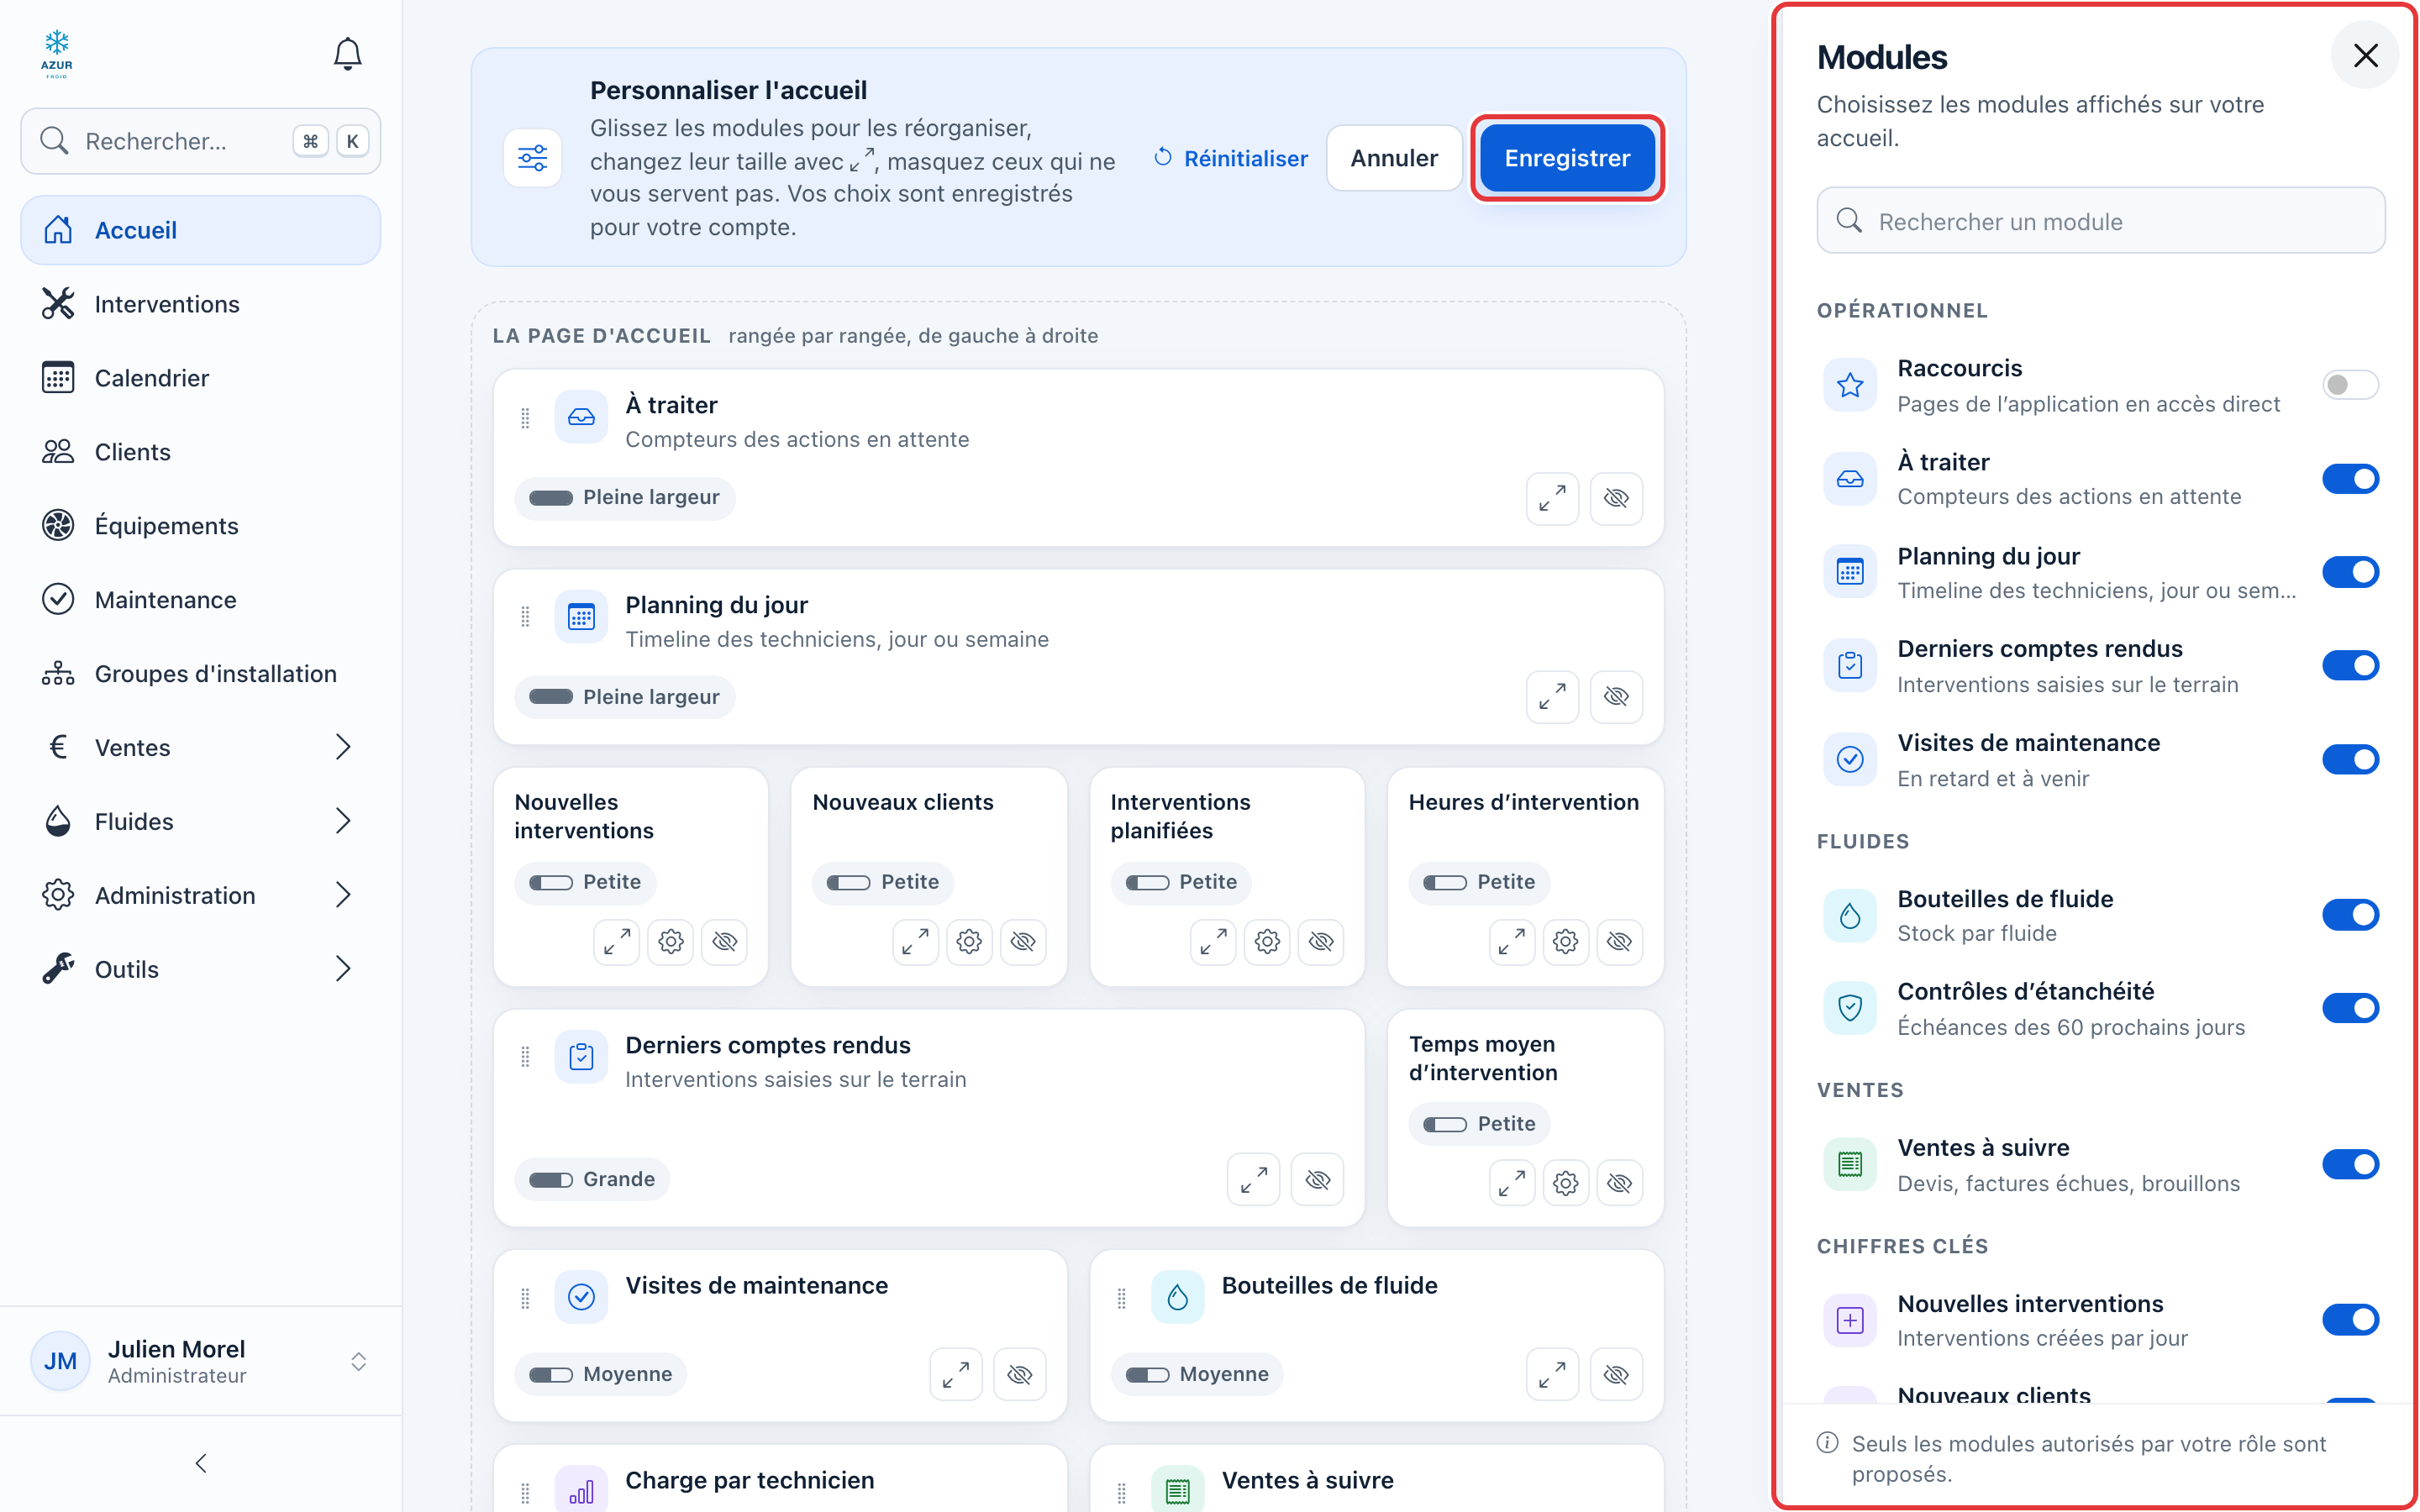The width and height of the screenshot is (2420, 1512).
Task: Open settings gear on Heures d'intervention card
Action: 1566,941
